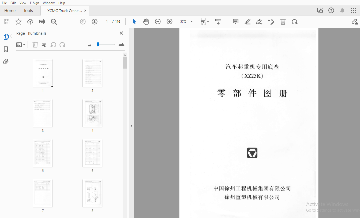Select page 3 thumbnail
The width and height of the screenshot is (360, 218).
coord(43,113)
